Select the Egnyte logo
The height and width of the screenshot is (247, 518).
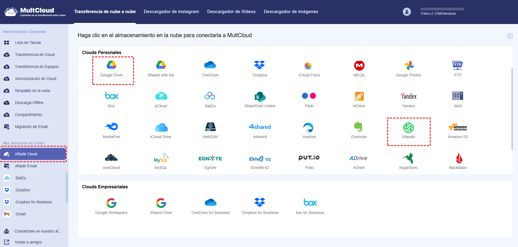coord(210,158)
